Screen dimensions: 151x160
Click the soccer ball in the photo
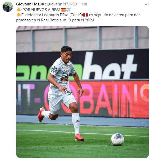coord(117,139)
